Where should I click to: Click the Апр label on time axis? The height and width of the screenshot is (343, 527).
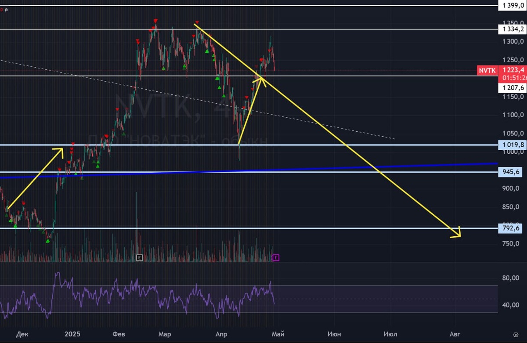point(221,335)
